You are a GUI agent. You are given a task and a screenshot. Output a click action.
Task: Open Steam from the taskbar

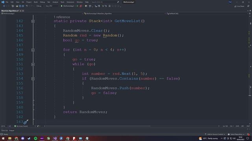click(x=29, y=138)
